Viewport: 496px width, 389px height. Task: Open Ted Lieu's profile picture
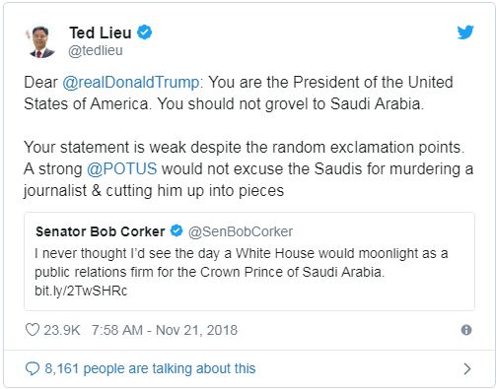(41, 41)
